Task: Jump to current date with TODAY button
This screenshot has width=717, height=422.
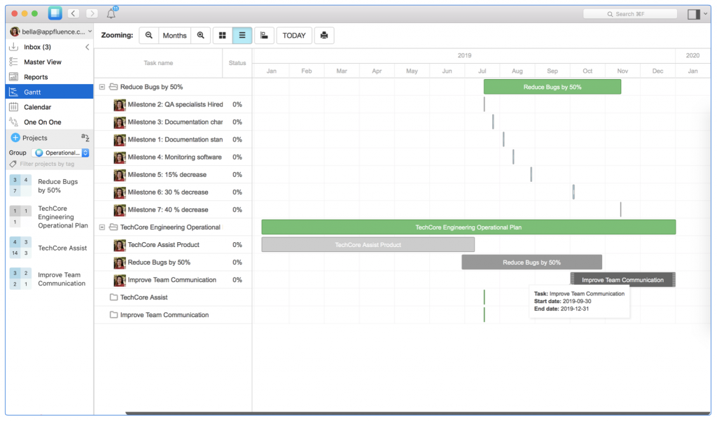Action: click(x=293, y=35)
